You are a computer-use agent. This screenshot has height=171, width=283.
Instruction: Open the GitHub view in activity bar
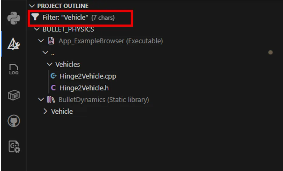click(x=14, y=121)
